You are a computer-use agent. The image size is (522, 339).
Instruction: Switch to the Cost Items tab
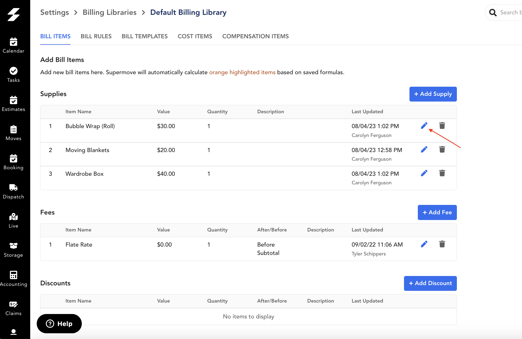coord(195,36)
